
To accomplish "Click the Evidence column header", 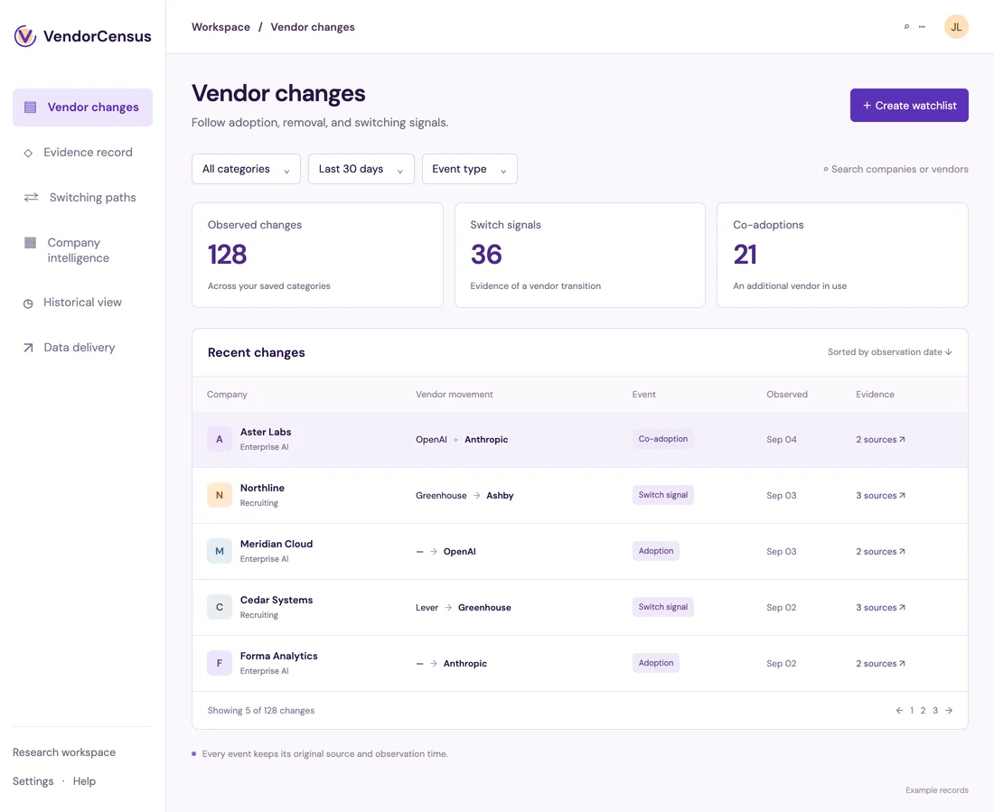I will [x=875, y=395].
